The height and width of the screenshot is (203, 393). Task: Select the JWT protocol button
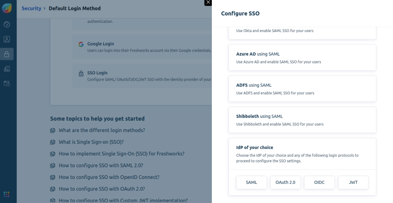tap(353, 182)
